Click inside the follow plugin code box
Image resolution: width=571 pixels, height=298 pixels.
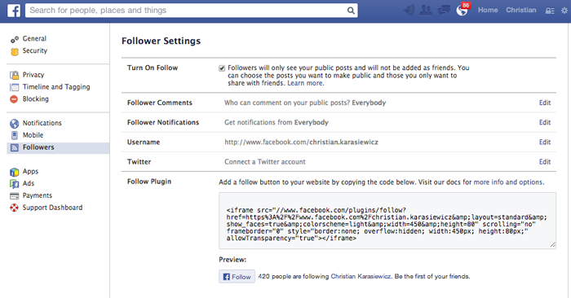pos(387,221)
